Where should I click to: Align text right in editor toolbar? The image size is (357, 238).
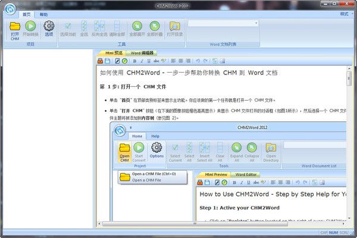(188, 61)
